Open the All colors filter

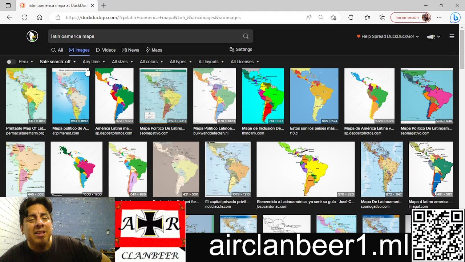point(151,62)
